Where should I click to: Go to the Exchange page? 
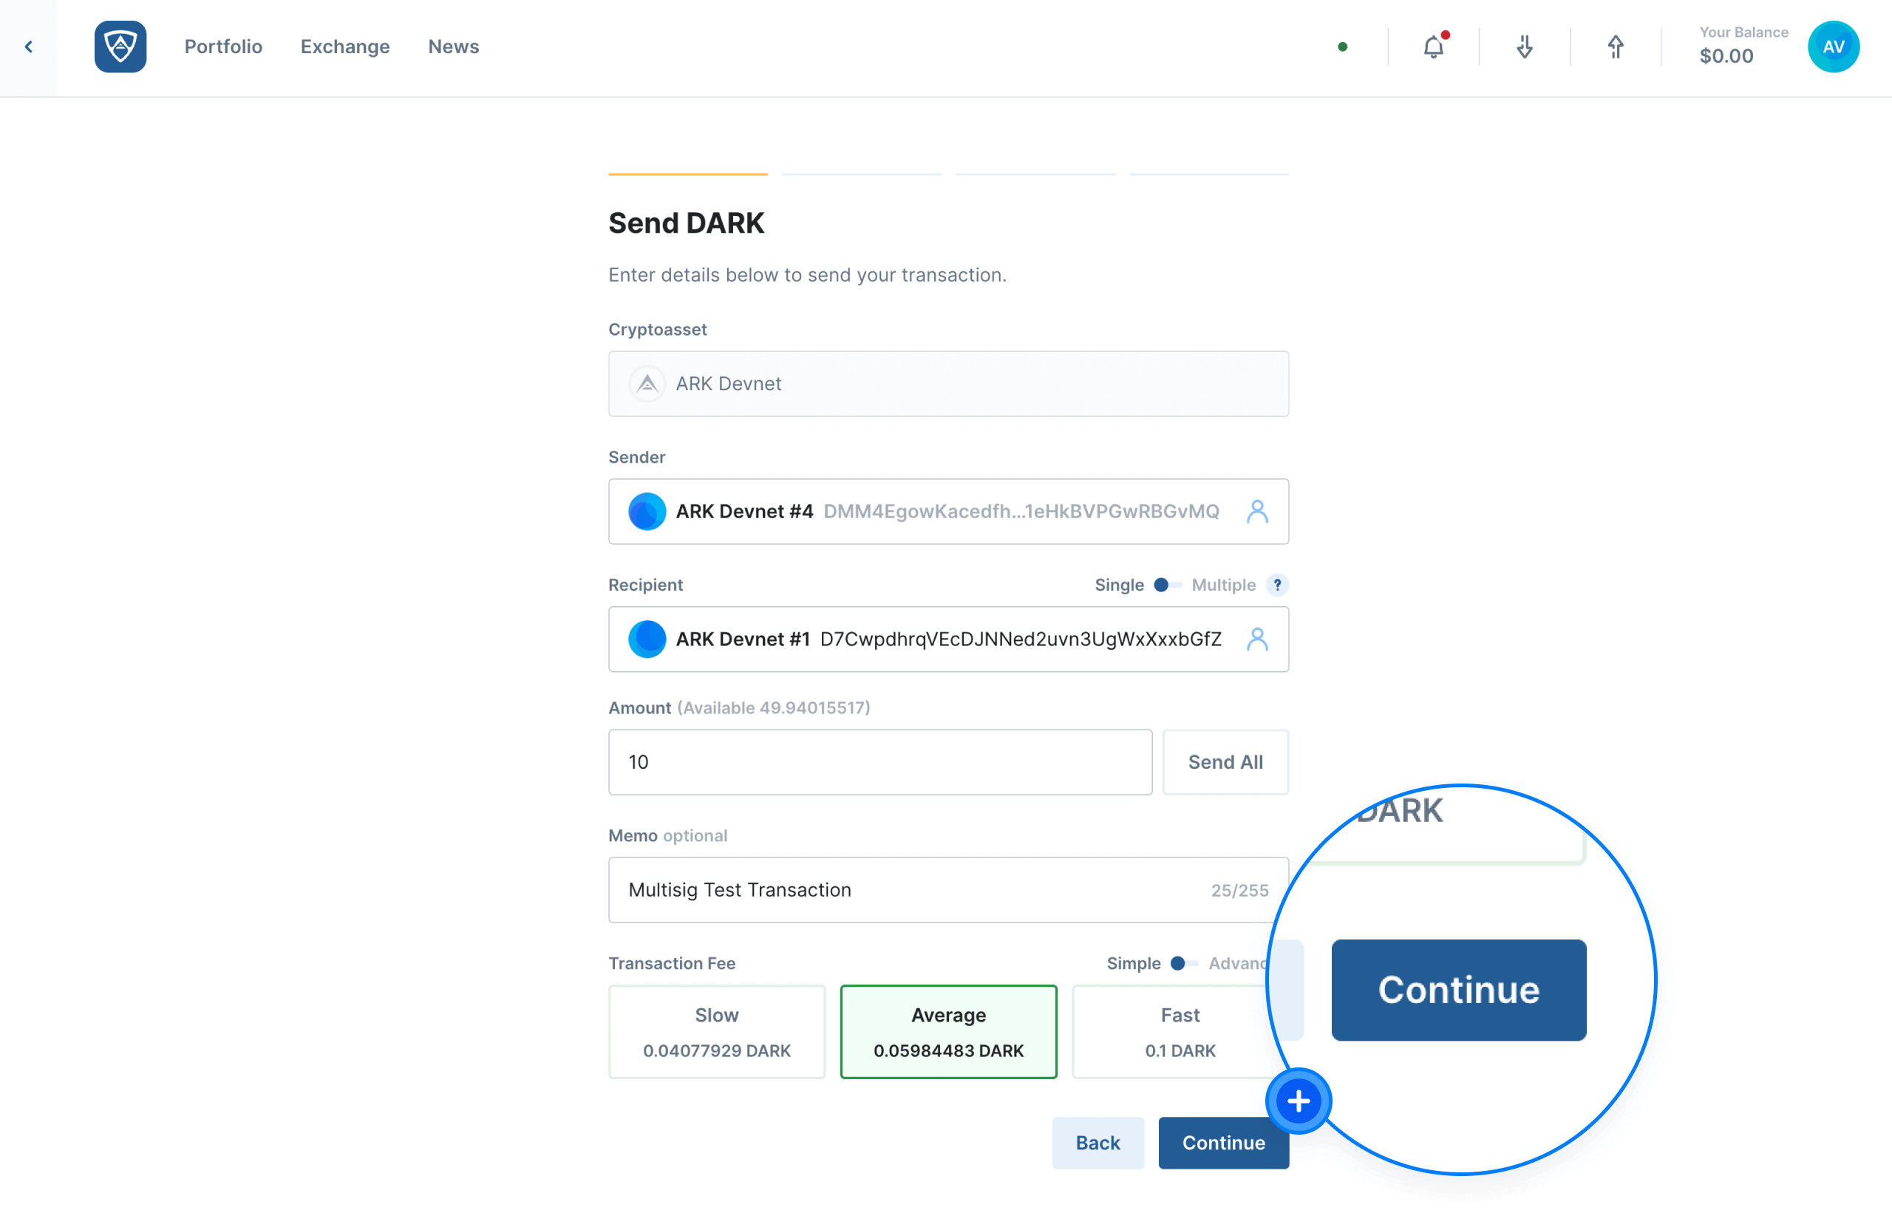(345, 47)
